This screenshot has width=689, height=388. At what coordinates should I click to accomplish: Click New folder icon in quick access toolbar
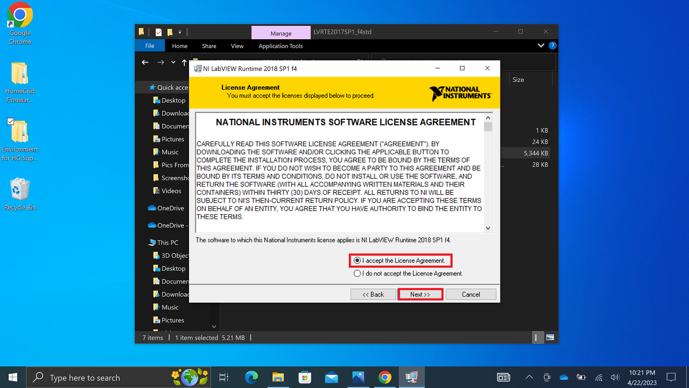(x=170, y=32)
